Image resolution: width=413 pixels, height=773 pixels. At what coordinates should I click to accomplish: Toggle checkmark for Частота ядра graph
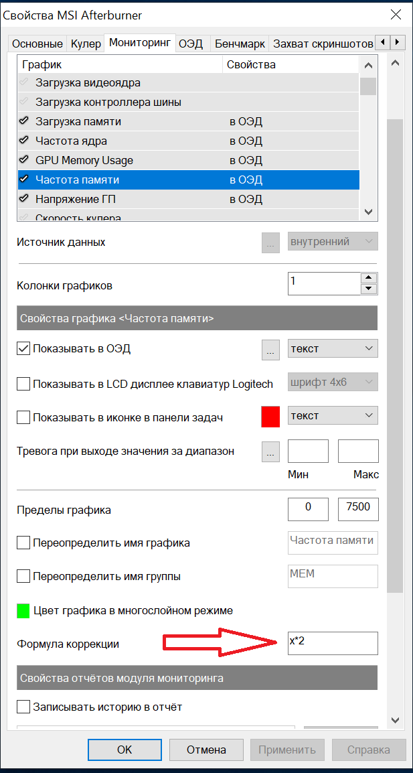pyautogui.click(x=23, y=141)
